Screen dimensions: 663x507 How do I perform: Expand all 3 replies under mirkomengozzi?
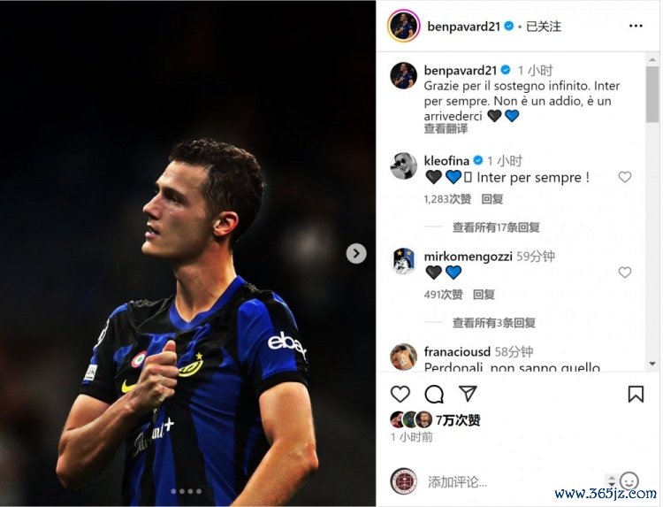click(493, 323)
